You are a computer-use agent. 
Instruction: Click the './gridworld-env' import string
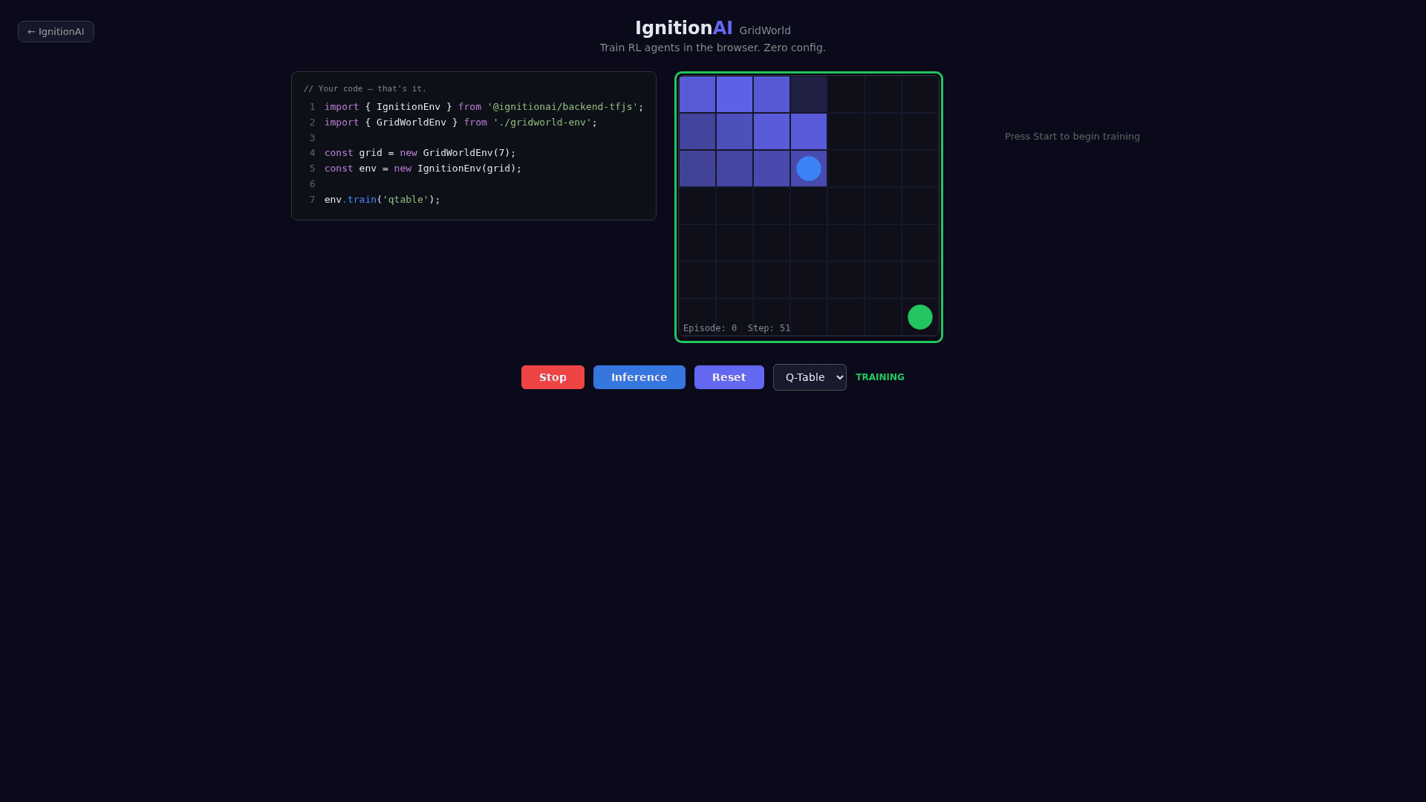(542, 123)
